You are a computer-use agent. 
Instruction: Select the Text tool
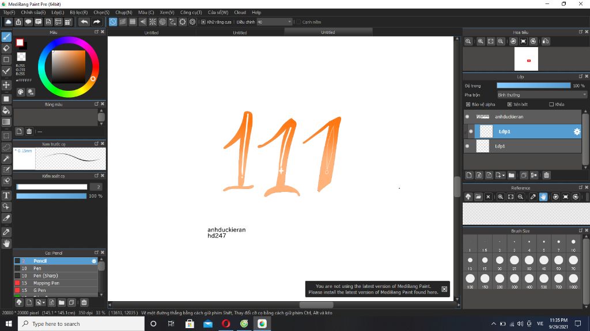tap(6, 195)
